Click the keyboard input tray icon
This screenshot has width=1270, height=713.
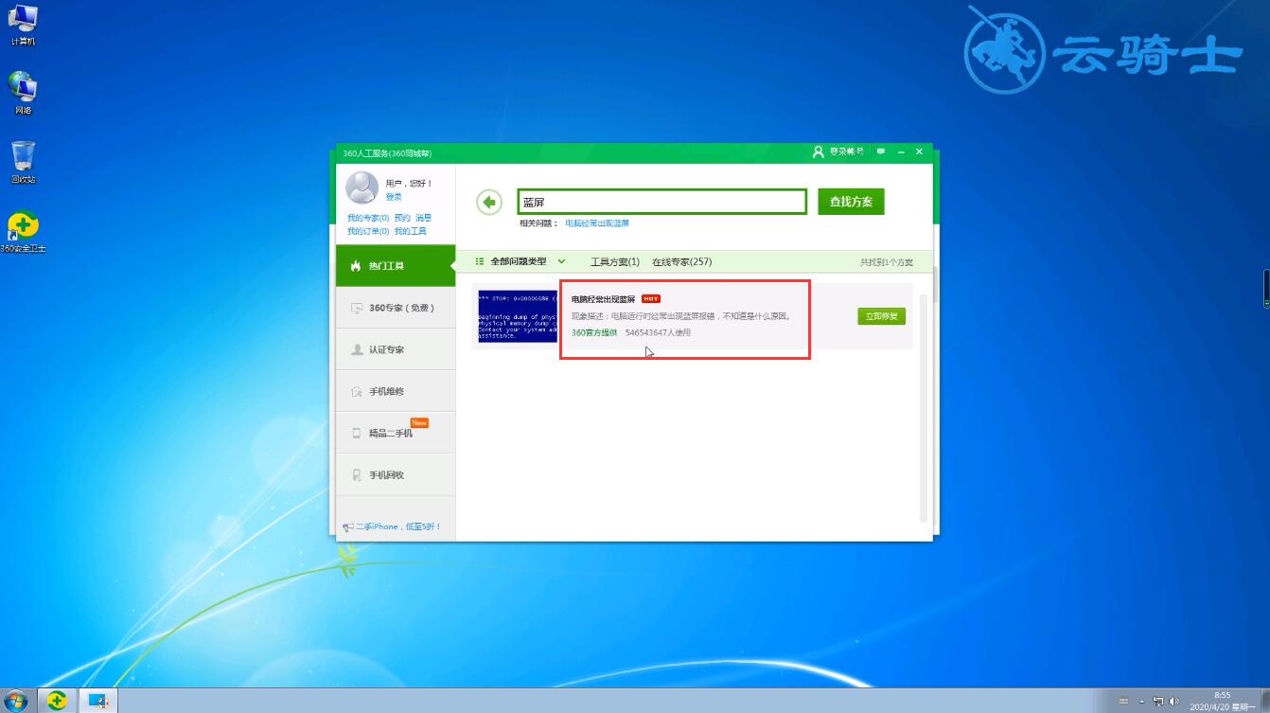[1123, 702]
